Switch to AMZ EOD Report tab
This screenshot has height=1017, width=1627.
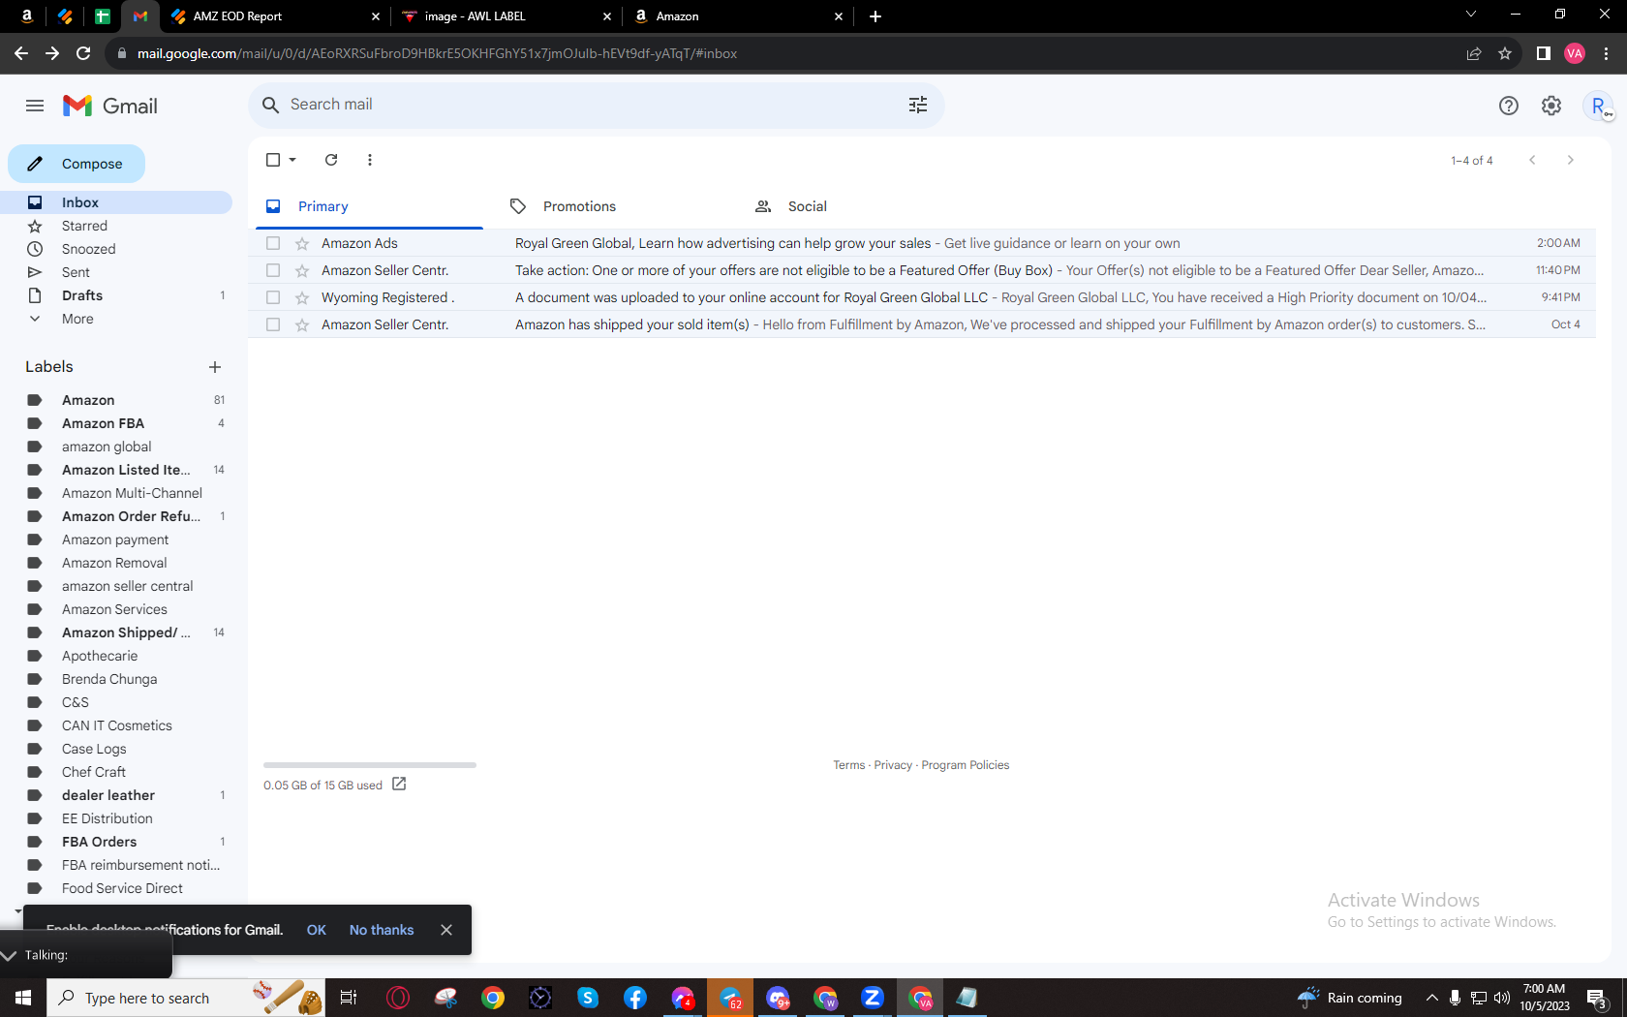point(276,16)
